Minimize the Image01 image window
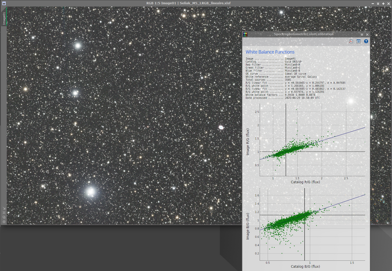 [373, 4]
